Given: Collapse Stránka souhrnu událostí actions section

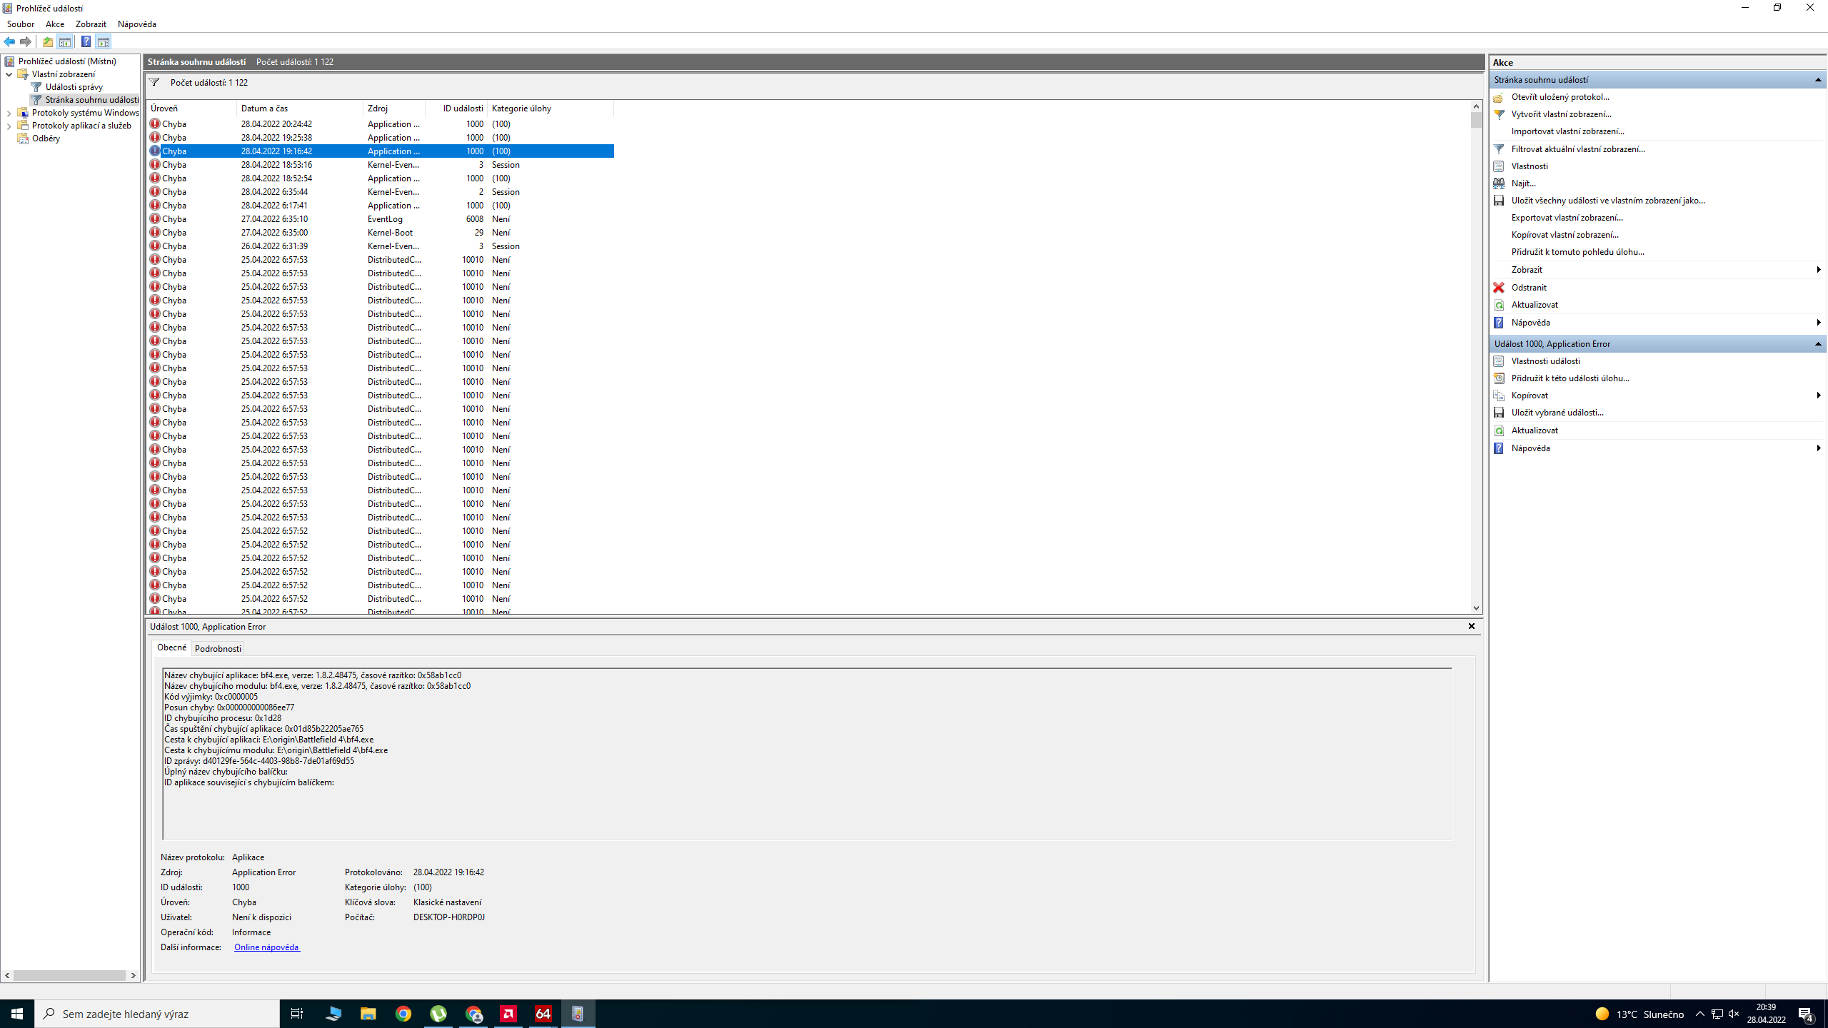Looking at the screenshot, I should (1818, 80).
